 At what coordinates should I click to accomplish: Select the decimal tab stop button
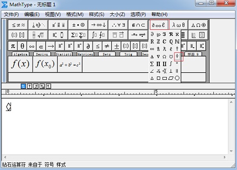[48, 86]
